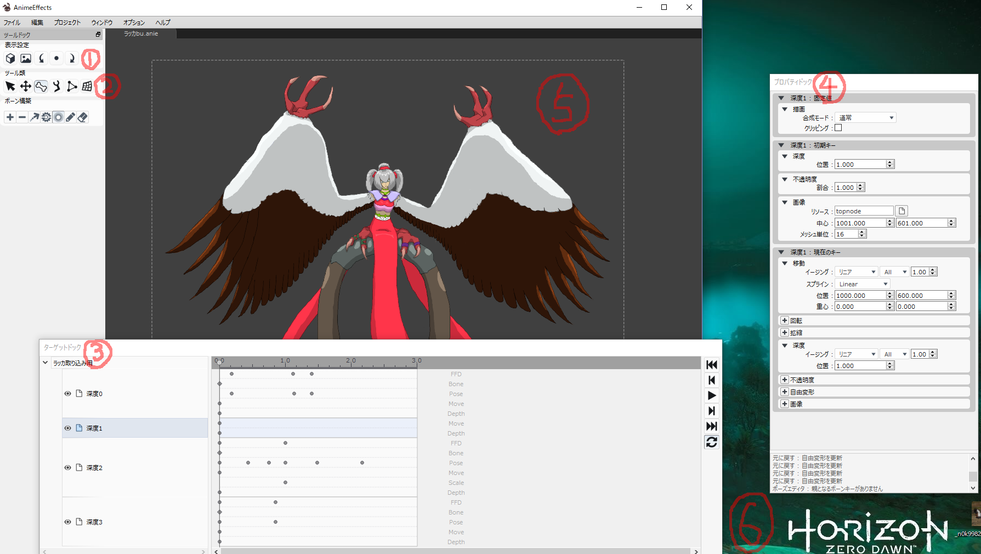Reset canvas rotation with the dot icon
The height and width of the screenshot is (554, 981).
pyautogui.click(x=56, y=58)
